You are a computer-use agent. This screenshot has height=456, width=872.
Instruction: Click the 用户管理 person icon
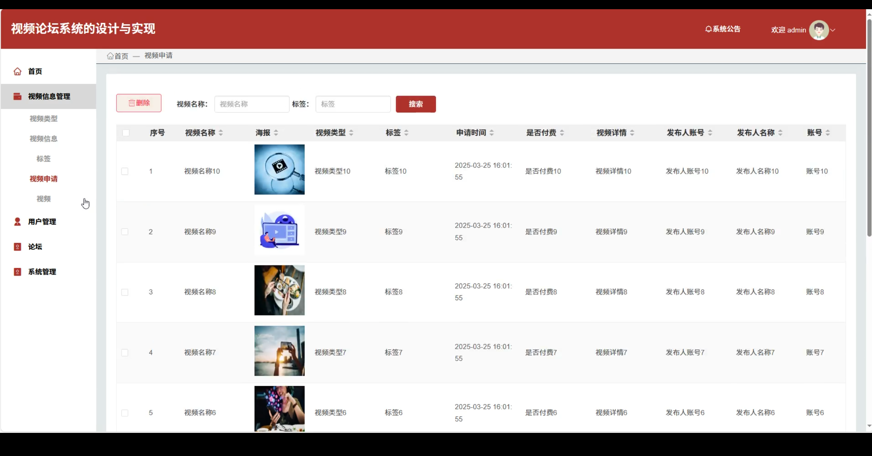(17, 222)
